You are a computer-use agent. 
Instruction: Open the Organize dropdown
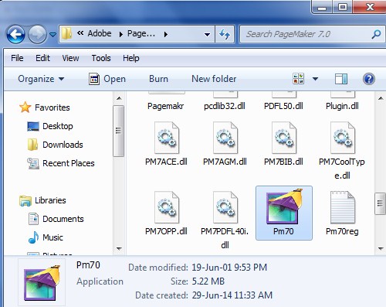tap(41, 79)
